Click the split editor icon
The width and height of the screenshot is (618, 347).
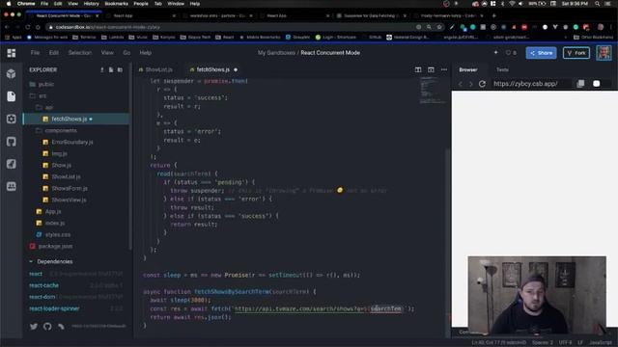pos(418,69)
